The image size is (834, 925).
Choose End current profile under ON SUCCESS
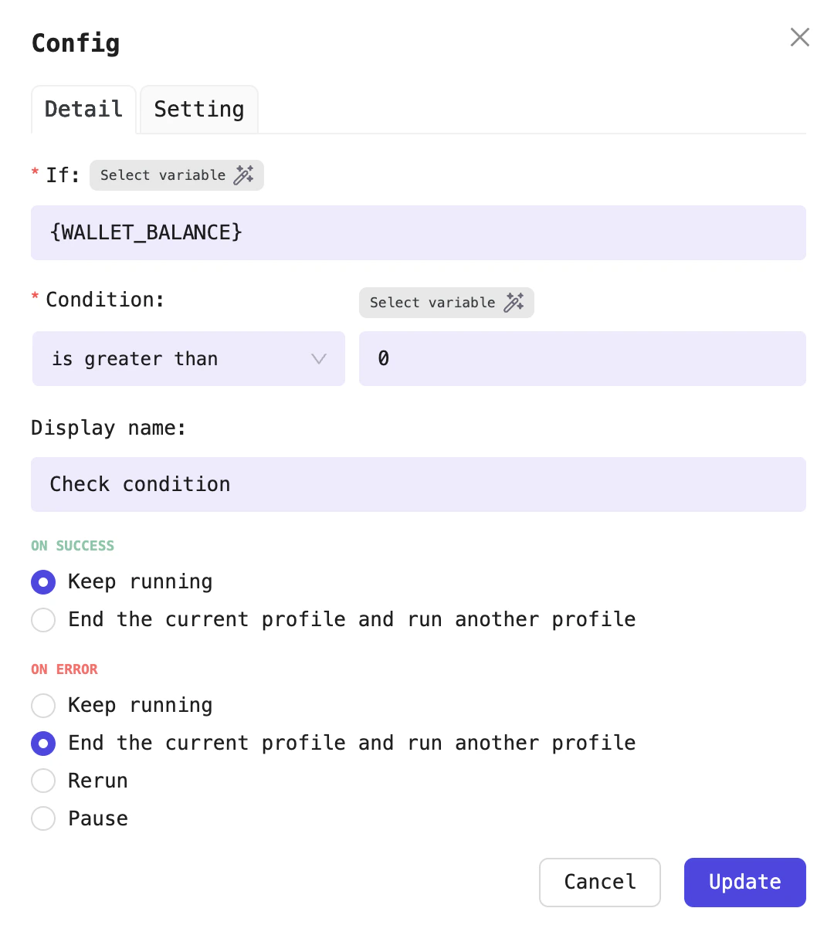(43, 619)
